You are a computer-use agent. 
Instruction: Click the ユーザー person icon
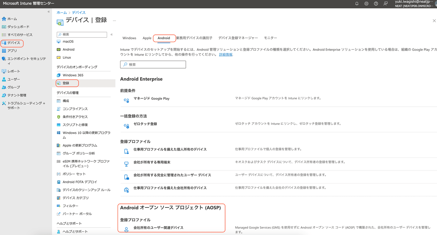(x=4, y=79)
